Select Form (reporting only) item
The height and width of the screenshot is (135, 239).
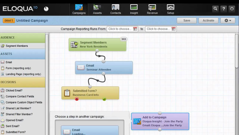click(x=23, y=68)
